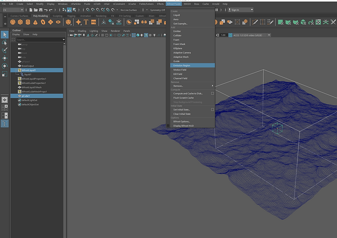Activate the Rotate tool in the toolbox
This screenshot has width=337, height=238.
(4, 66)
